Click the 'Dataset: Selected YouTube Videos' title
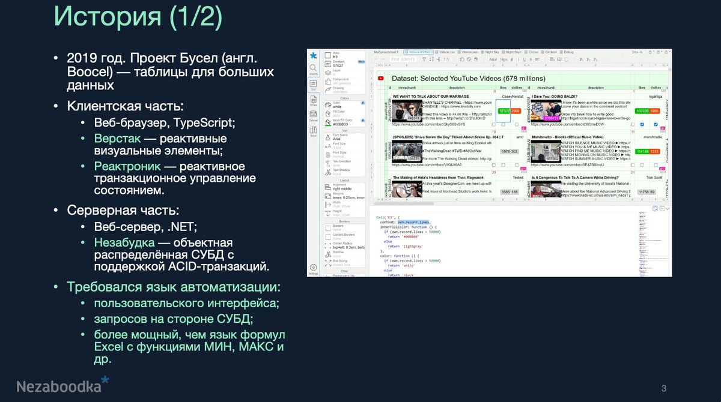721x402 pixels. click(x=469, y=79)
